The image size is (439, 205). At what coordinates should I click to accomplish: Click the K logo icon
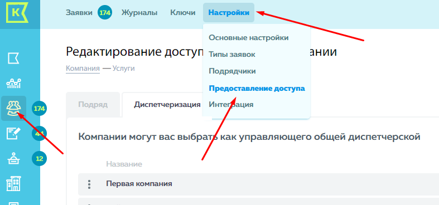pyautogui.click(x=17, y=12)
